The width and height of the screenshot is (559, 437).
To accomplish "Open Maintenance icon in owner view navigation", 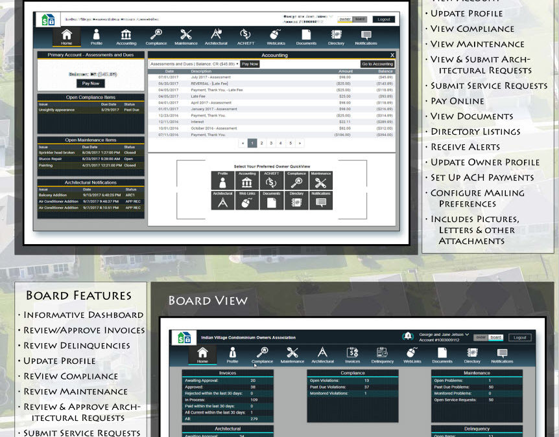I will tap(185, 37).
